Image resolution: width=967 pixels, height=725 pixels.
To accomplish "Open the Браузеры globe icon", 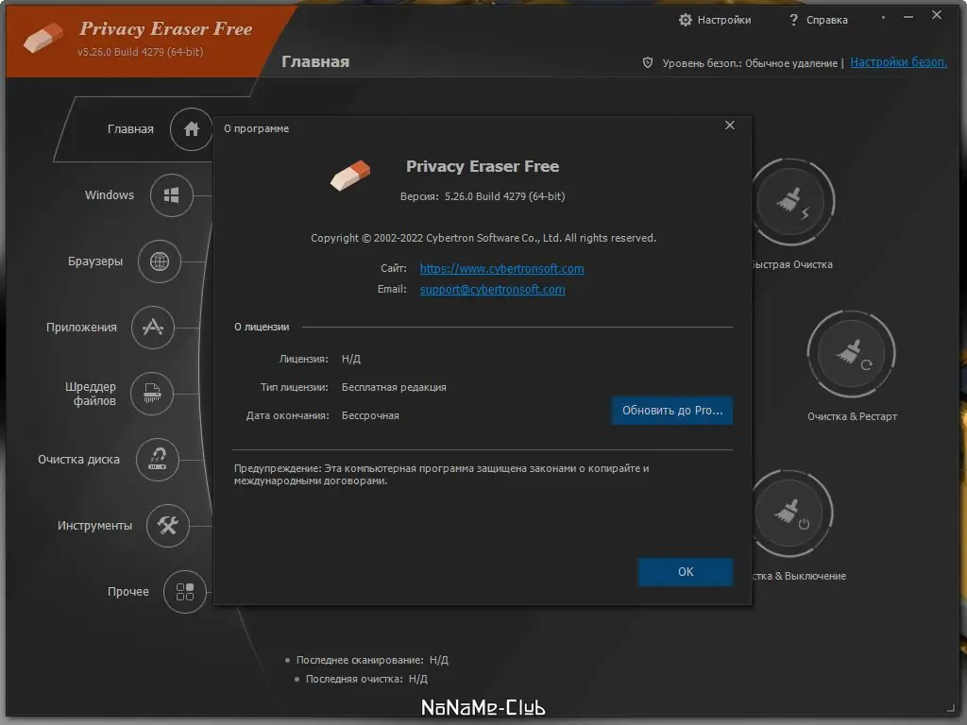I will 159,261.
